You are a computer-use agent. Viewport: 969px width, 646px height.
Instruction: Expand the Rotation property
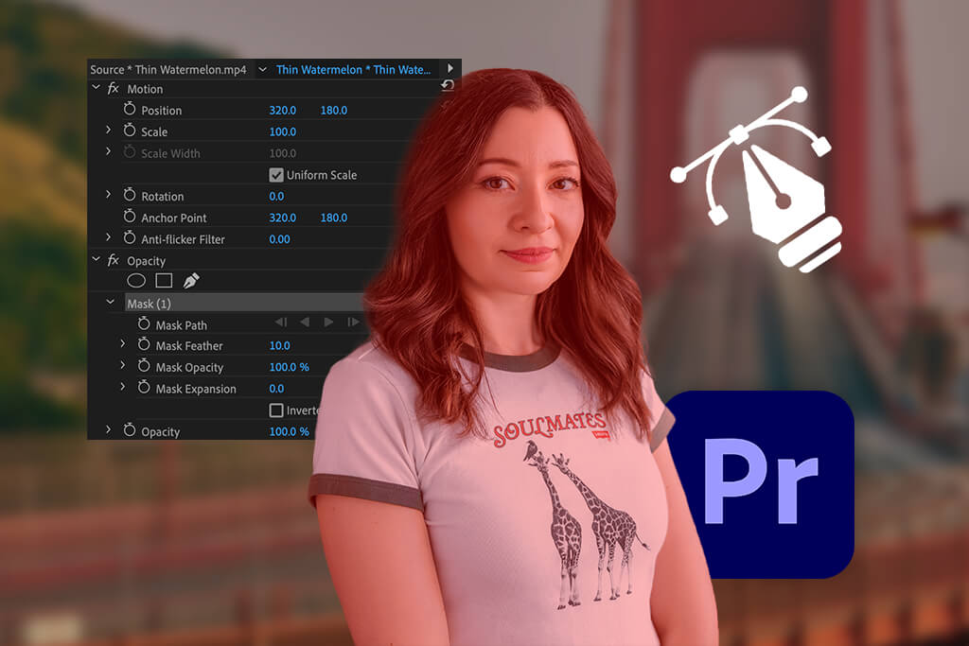click(x=108, y=194)
